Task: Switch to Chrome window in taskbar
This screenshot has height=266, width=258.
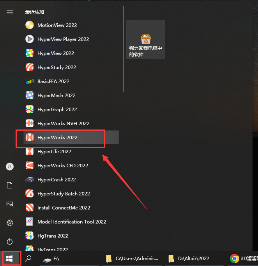Action: (243, 259)
